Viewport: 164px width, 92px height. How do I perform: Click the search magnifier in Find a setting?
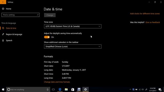coord(38,15)
